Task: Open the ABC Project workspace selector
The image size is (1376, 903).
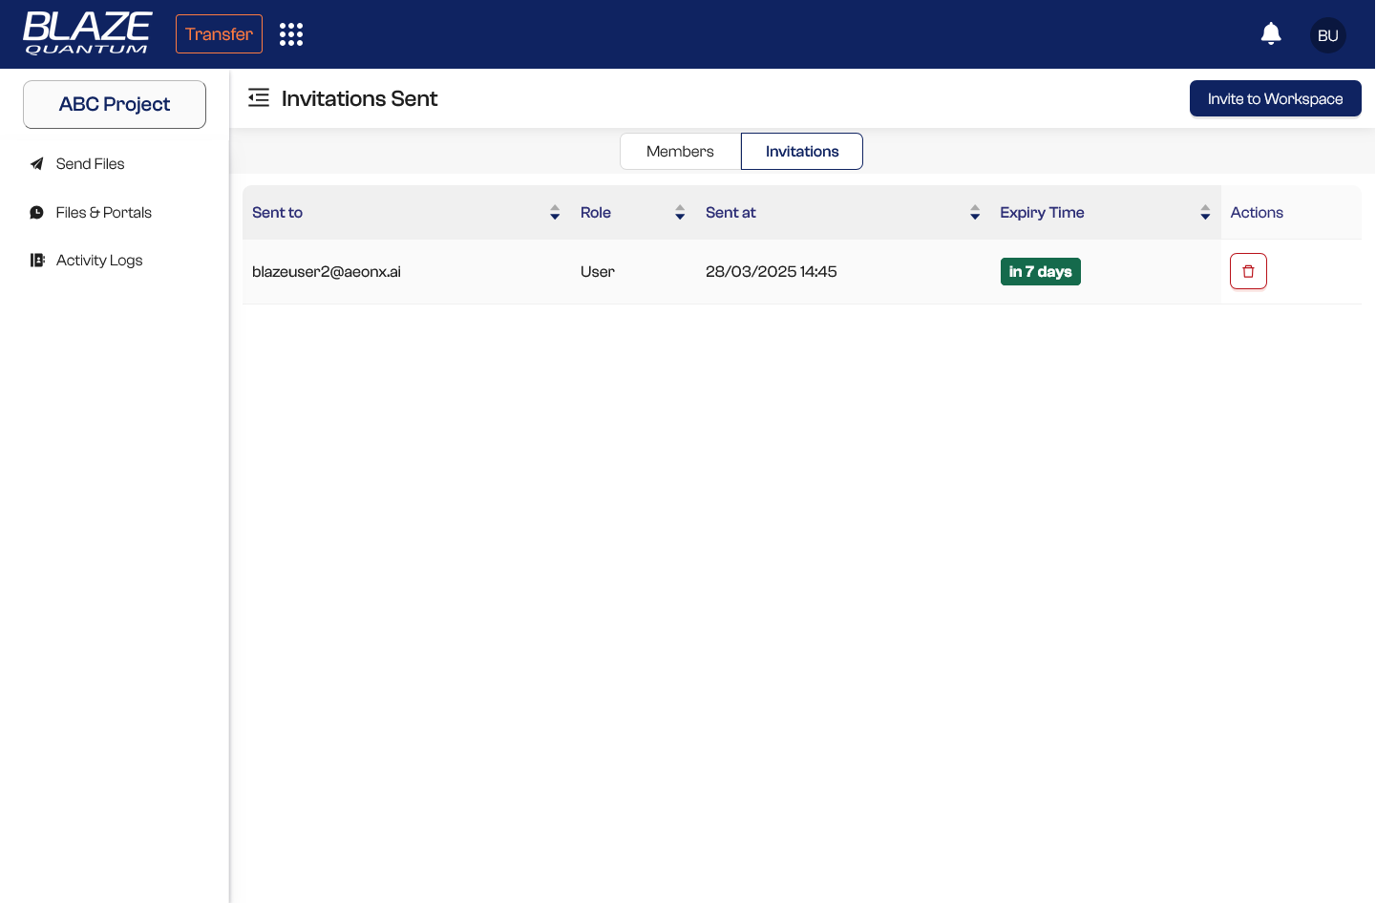Action: [115, 104]
